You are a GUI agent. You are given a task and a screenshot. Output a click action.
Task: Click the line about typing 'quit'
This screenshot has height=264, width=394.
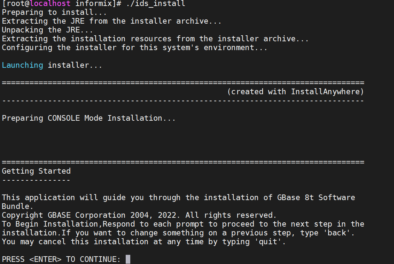pyautogui.click(x=144, y=241)
